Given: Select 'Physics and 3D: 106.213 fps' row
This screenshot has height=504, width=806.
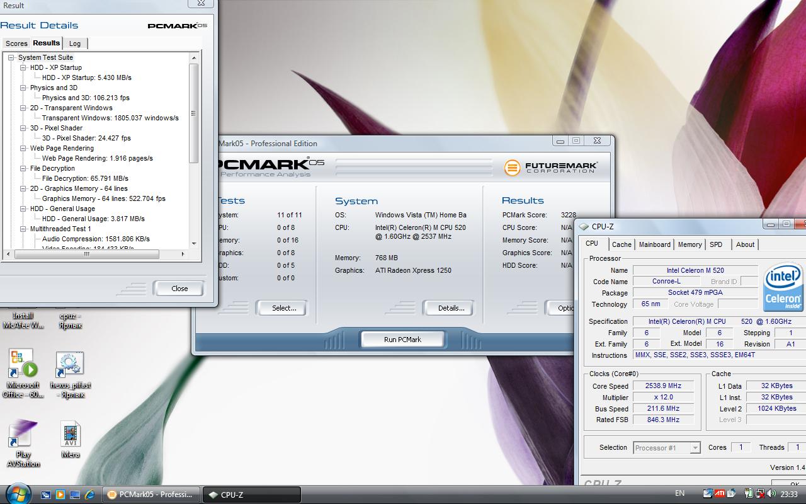Looking at the screenshot, I should (x=86, y=98).
